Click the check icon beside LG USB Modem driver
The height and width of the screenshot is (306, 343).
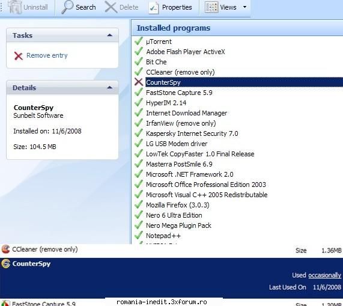[139, 143]
